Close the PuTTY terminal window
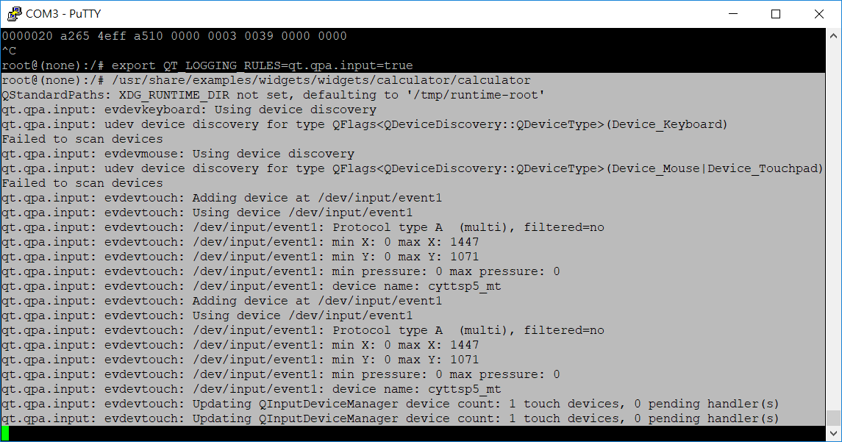Screen dimensions: 842x442 pos(819,14)
